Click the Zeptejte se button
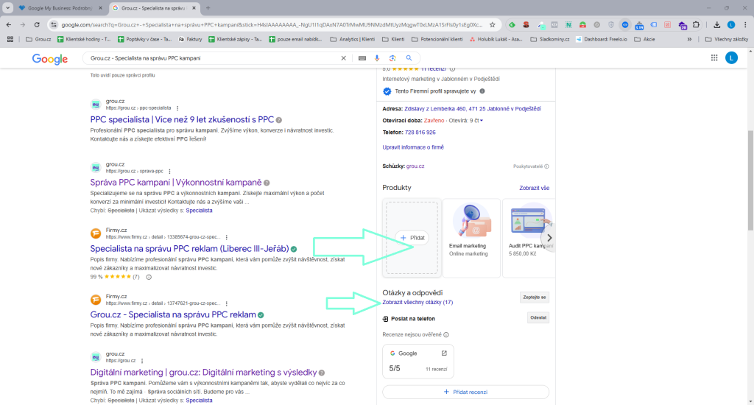The image size is (754, 405). [x=535, y=297]
